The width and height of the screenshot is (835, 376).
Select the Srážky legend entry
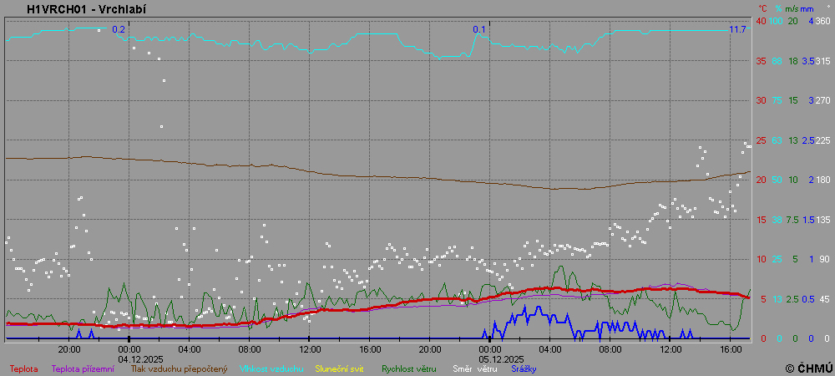tap(523, 368)
